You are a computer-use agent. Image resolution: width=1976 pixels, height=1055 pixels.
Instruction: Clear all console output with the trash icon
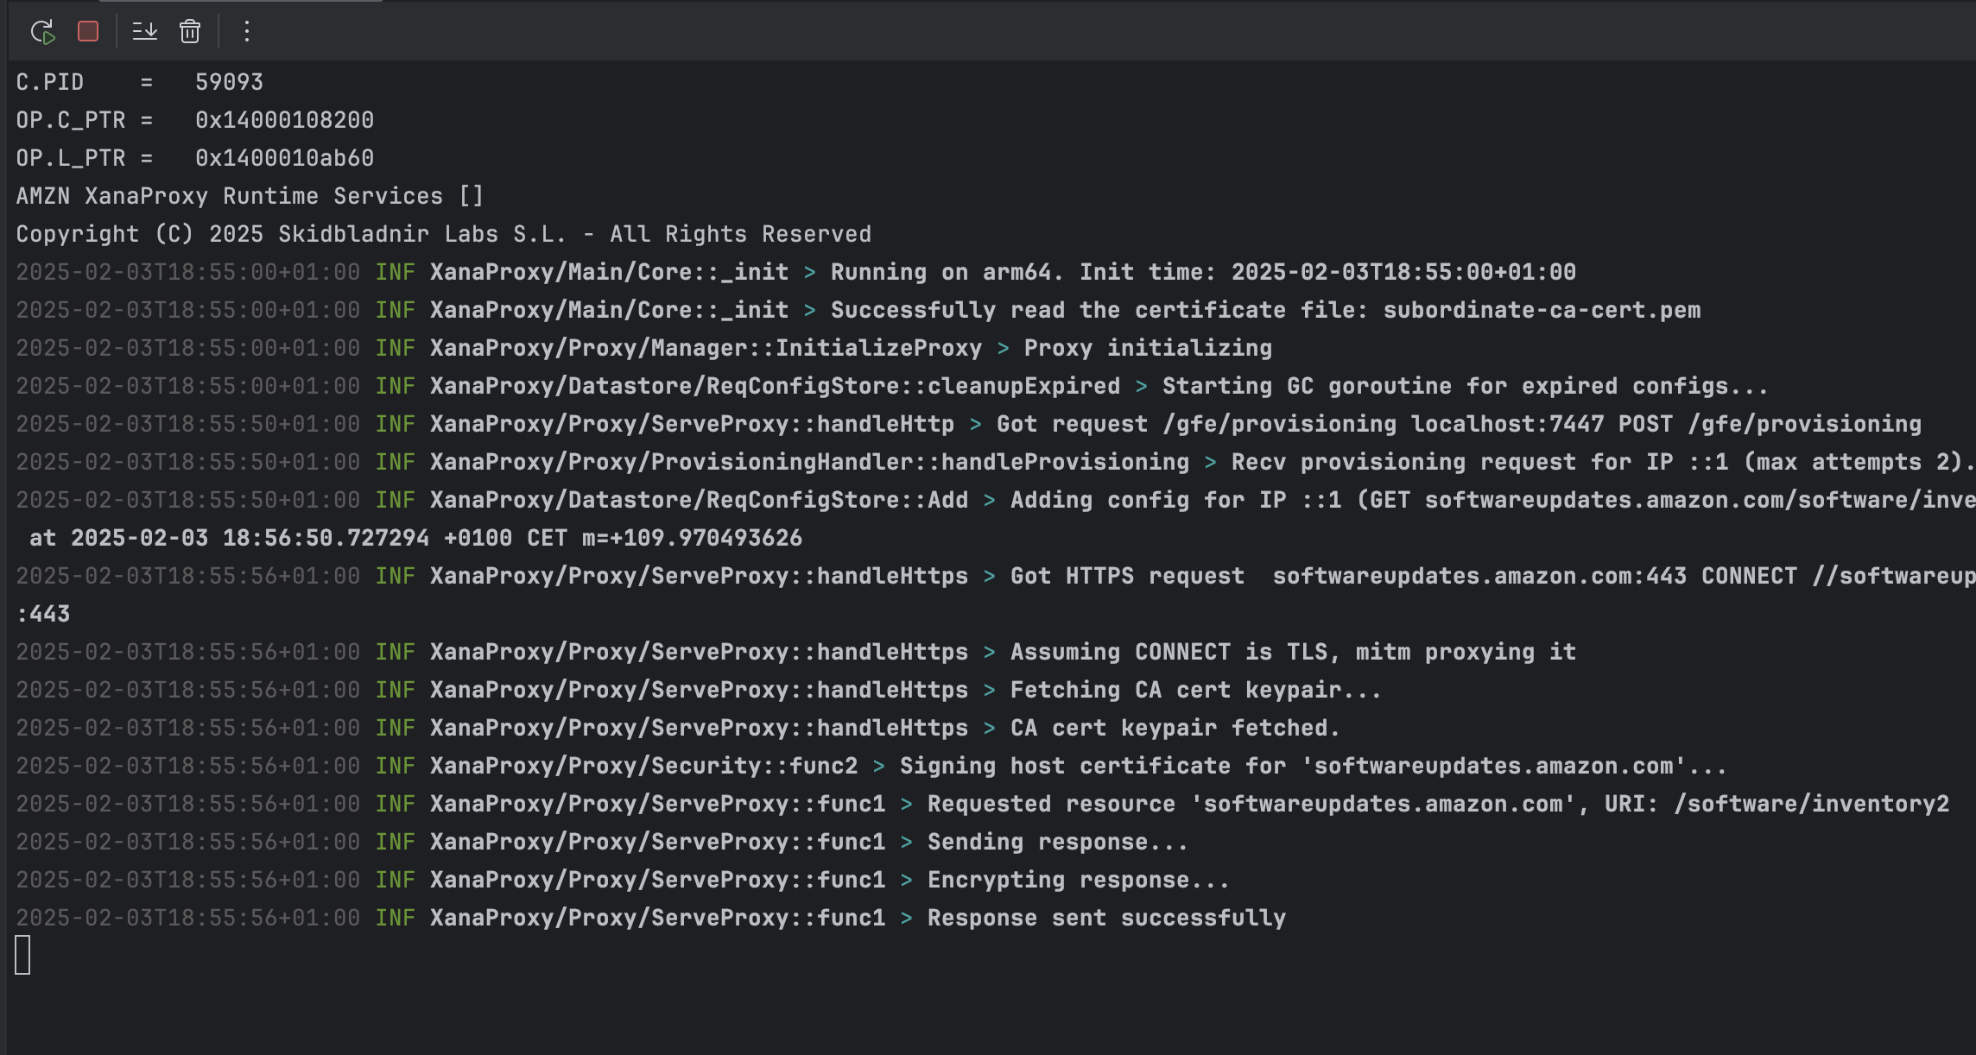188,32
